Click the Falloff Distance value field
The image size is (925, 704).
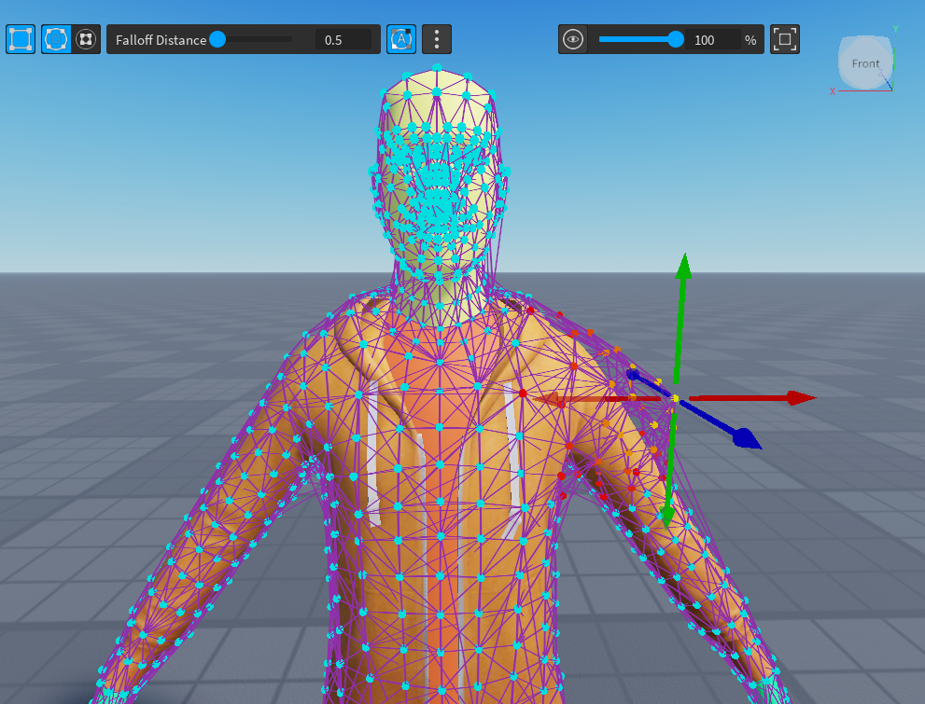click(x=343, y=40)
